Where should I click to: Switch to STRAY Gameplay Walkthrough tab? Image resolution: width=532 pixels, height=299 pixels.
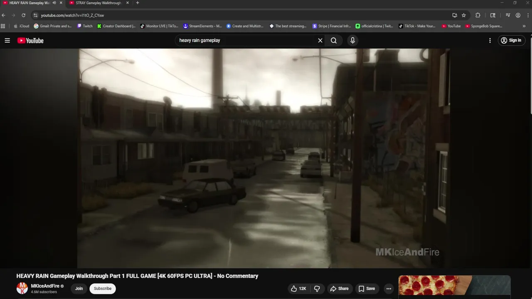(98, 3)
